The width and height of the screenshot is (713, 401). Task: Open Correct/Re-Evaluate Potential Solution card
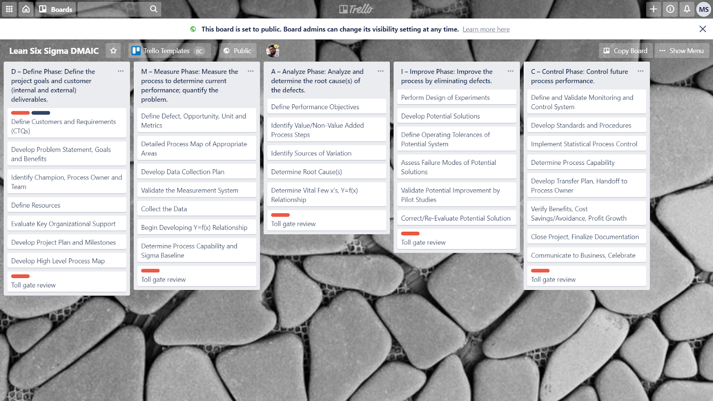(x=457, y=218)
